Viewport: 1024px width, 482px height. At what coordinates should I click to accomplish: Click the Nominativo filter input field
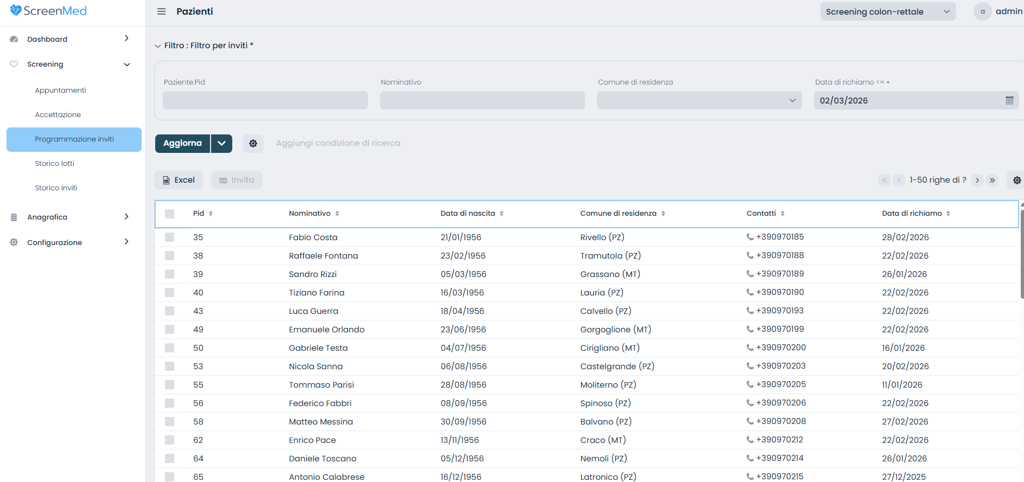click(482, 100)
